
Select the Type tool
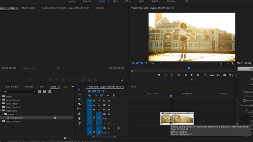(x=79, y=123)
